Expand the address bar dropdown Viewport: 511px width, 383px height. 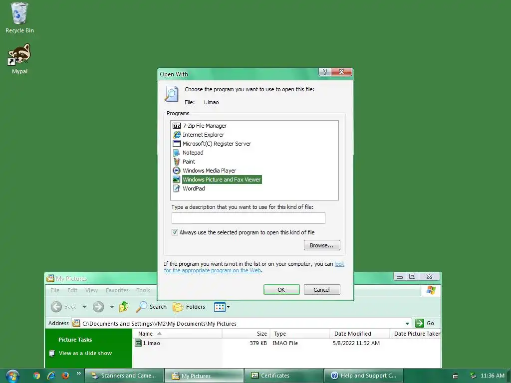click(x=407, y=323)
